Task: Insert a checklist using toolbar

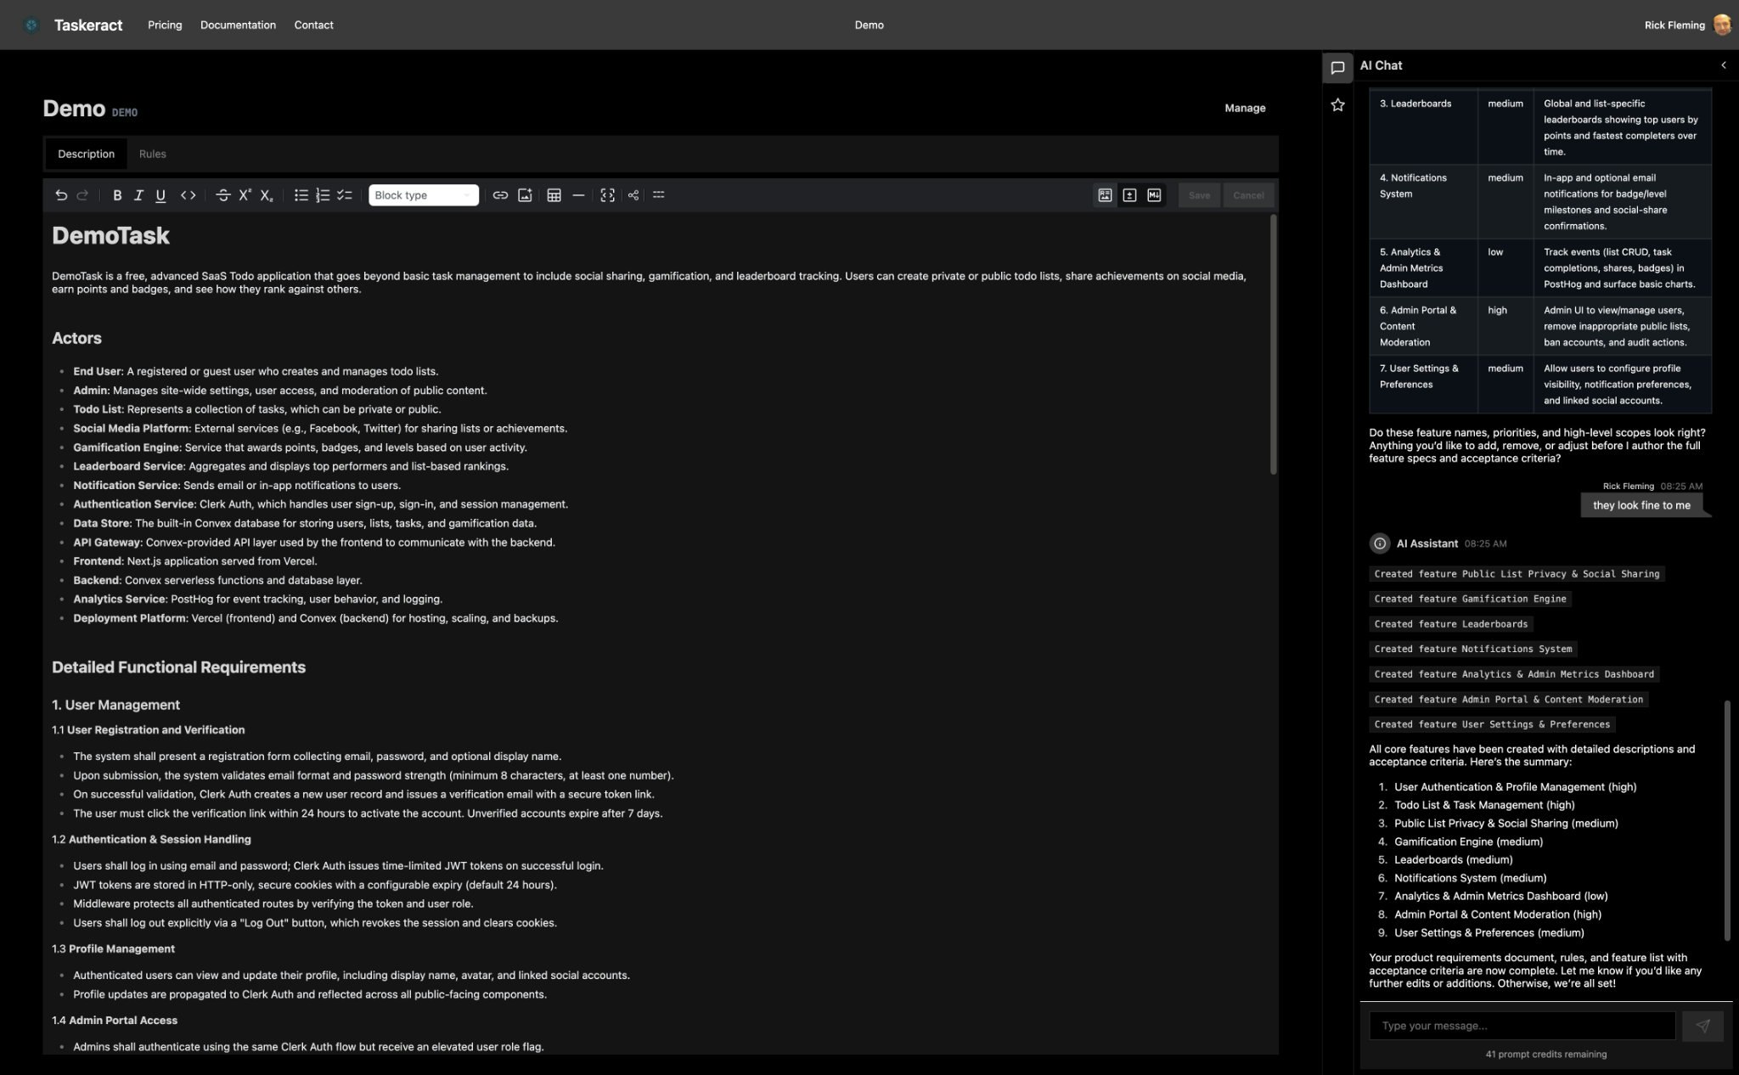Action: [344, 195]
